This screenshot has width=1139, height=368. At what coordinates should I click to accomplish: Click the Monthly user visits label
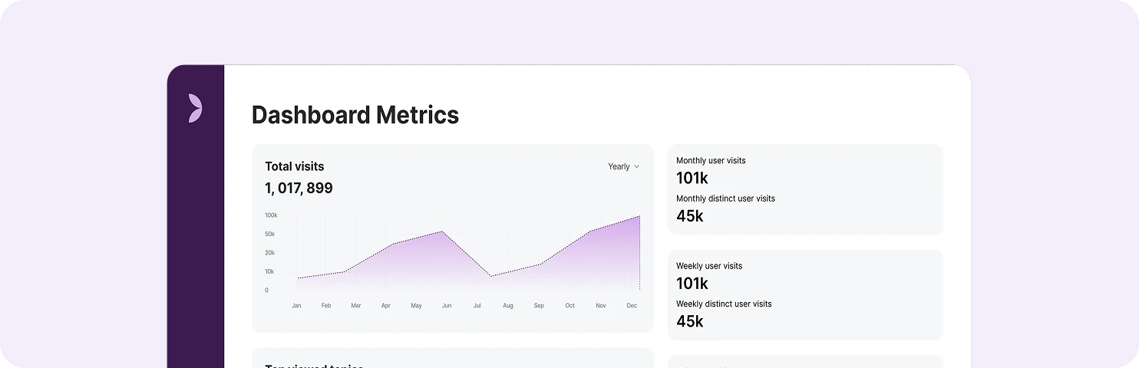pyautogui.click(x=711, y=160)
